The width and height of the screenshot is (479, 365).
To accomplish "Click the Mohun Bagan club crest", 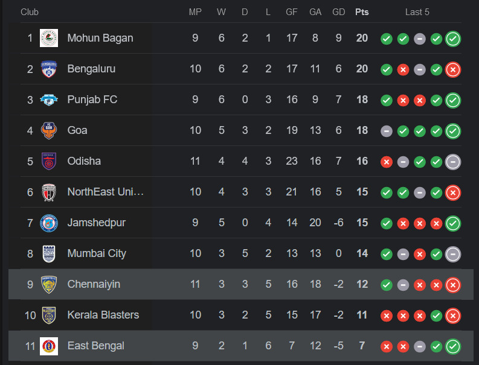I will click(49, 38).
